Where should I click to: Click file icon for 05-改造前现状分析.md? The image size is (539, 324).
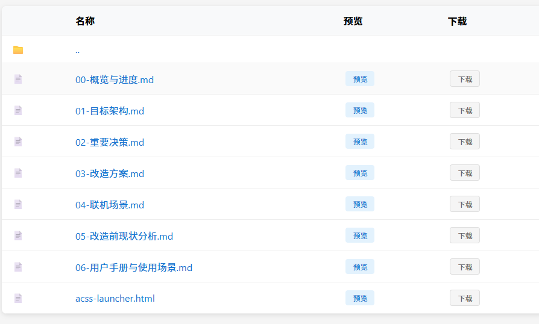pyautogui.click(x=18, y=236)
